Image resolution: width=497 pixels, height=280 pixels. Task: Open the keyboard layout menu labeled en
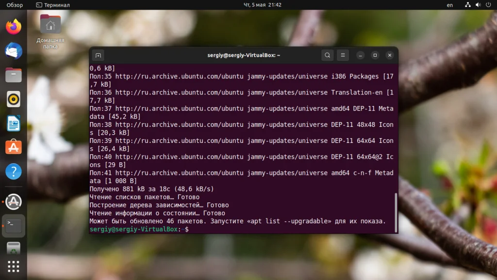click(x=449, y=5)
